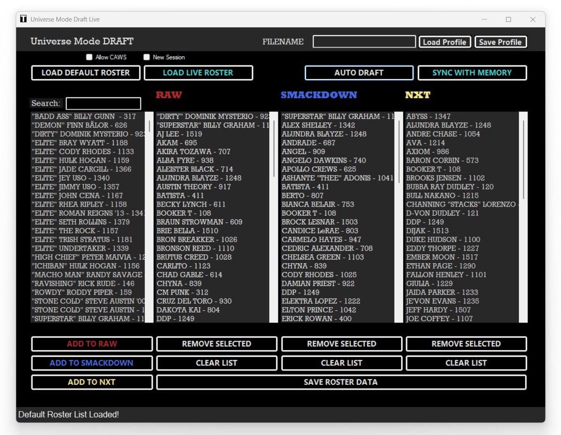The image size is (561, 435).
Task: Click LOAD LIVE ROSTER button
Action: [x=198, y=73]
